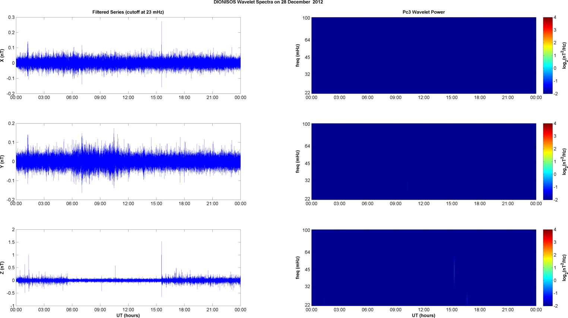Click the 32 mHz tick on bottom spectrogram
This screenshot has width=568, height=318.
(307, 287)
